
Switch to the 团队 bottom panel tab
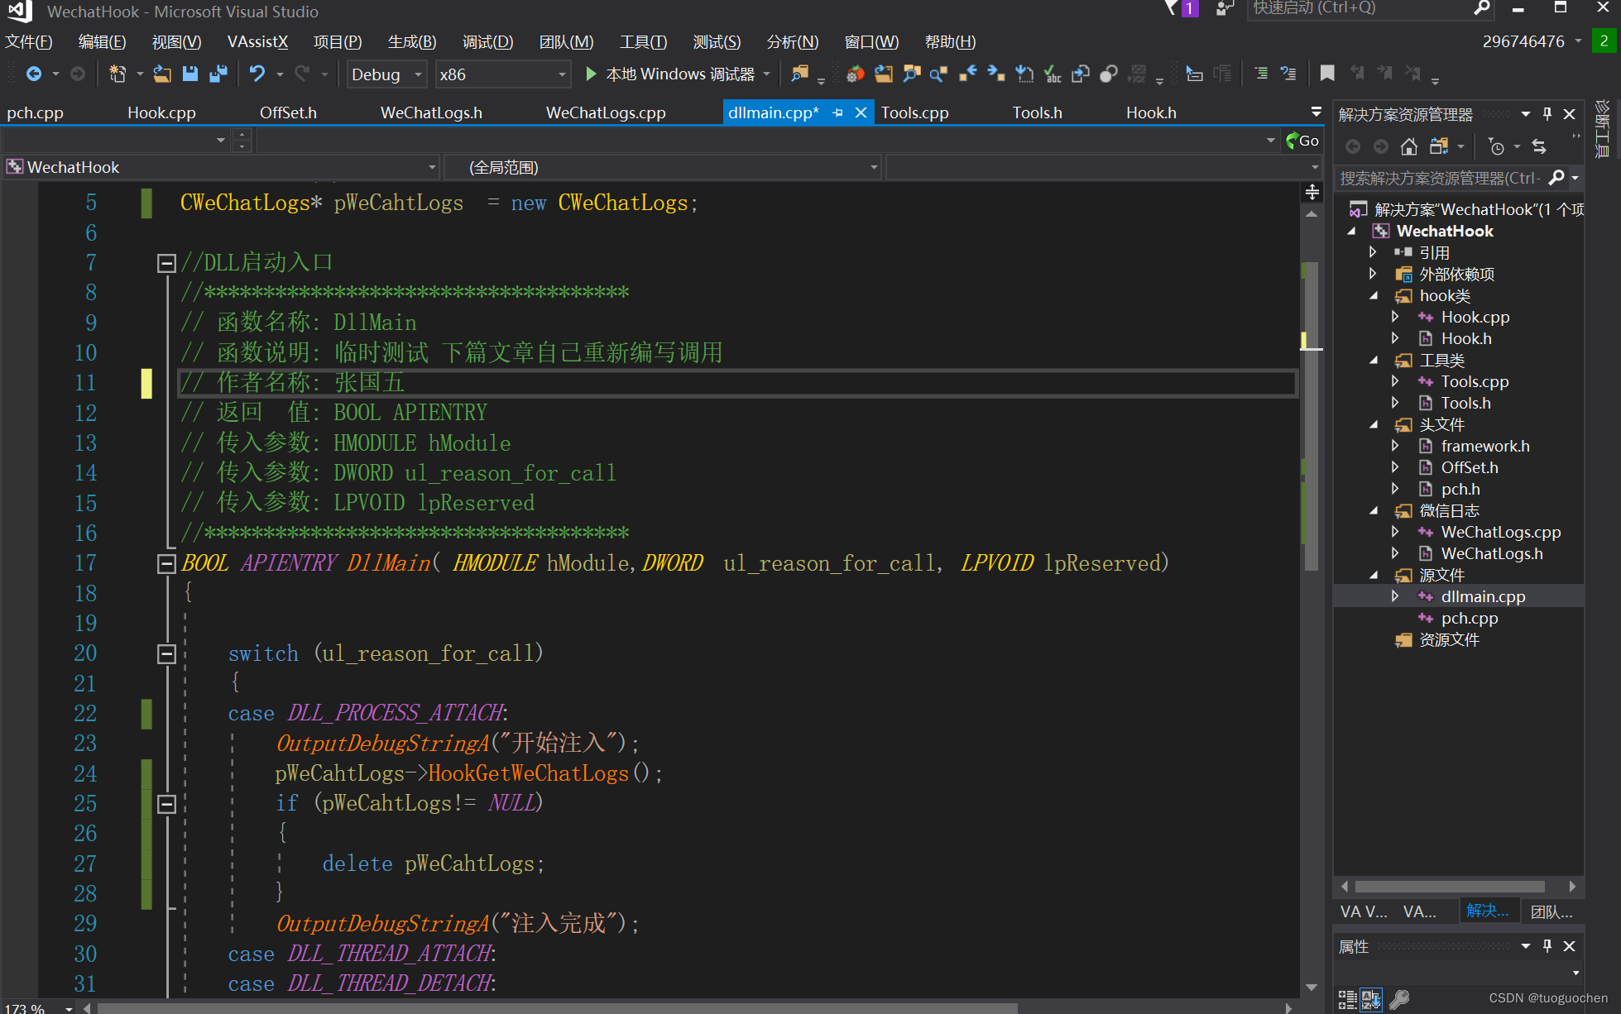[x=1551, y=911]
